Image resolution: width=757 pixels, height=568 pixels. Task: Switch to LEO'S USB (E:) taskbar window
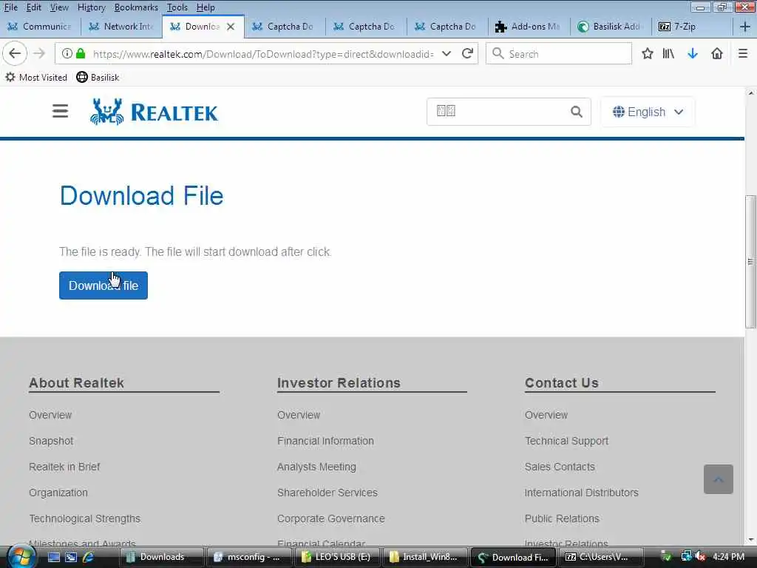coord(337,557)
